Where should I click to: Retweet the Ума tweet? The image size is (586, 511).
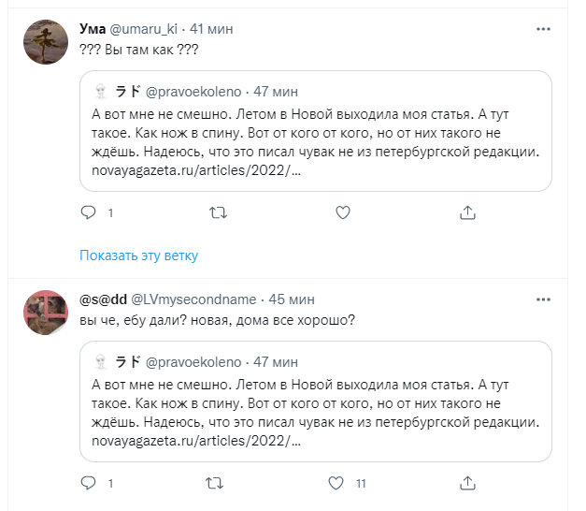[217, 213]
